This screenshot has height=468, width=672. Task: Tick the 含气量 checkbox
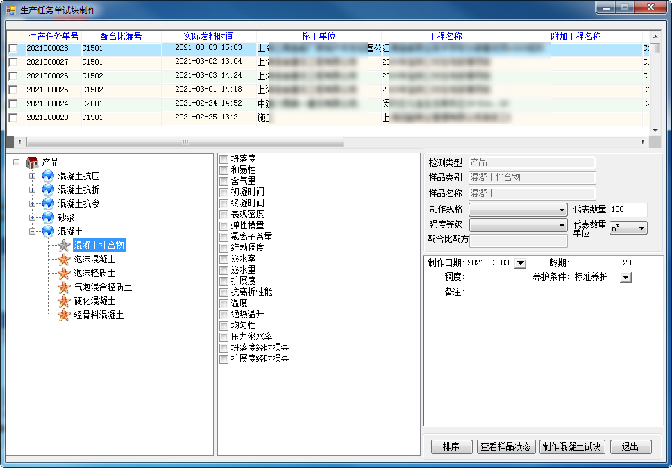click(224, 181)
